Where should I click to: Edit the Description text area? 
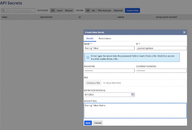(135, 110)
